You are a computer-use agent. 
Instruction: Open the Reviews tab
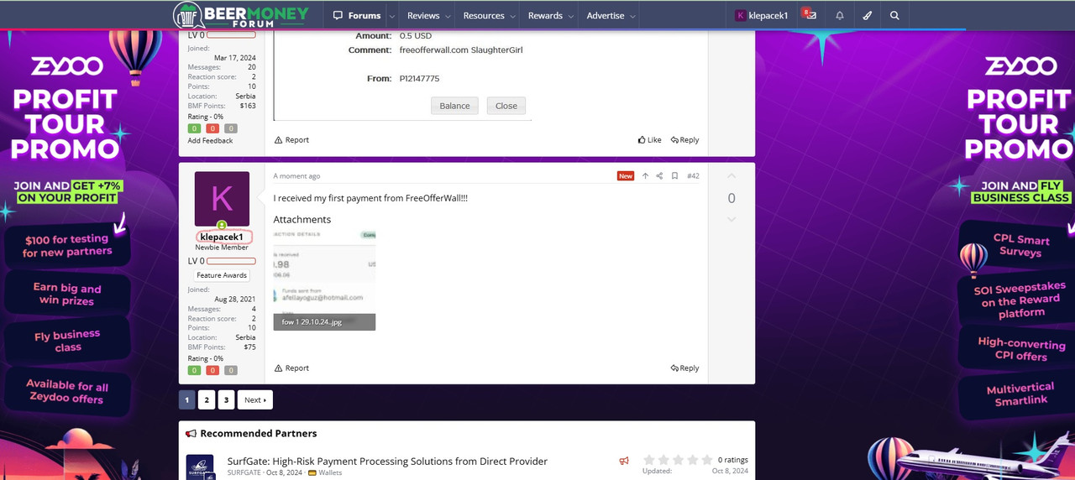423,15
